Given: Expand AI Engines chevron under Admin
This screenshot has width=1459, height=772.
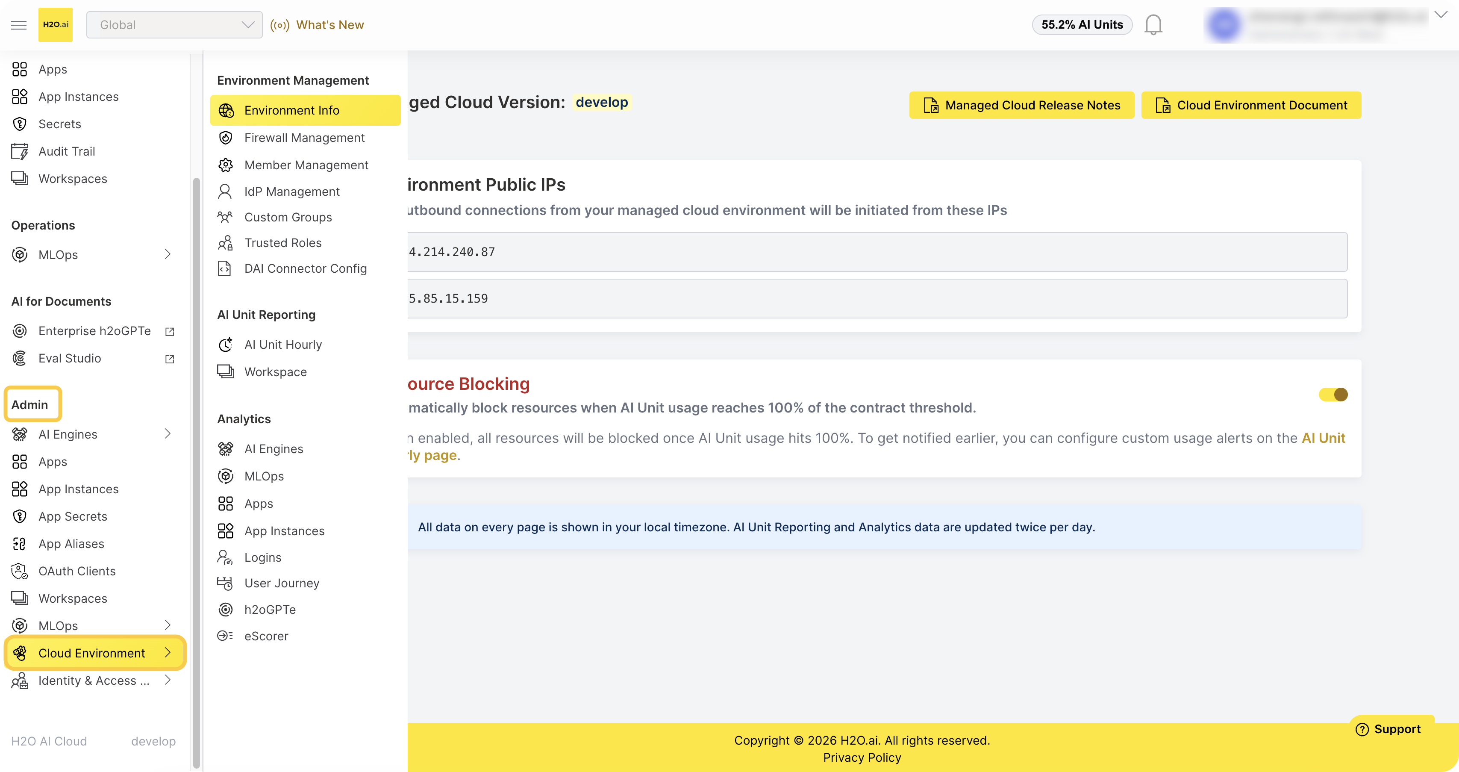Looking at the screenshot, I should (168, 434).
